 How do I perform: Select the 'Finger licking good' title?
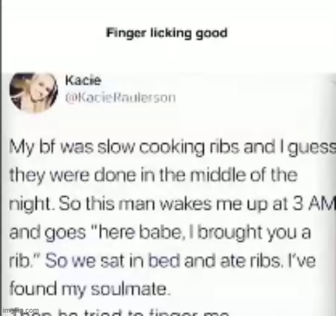[x=166, y=34]
